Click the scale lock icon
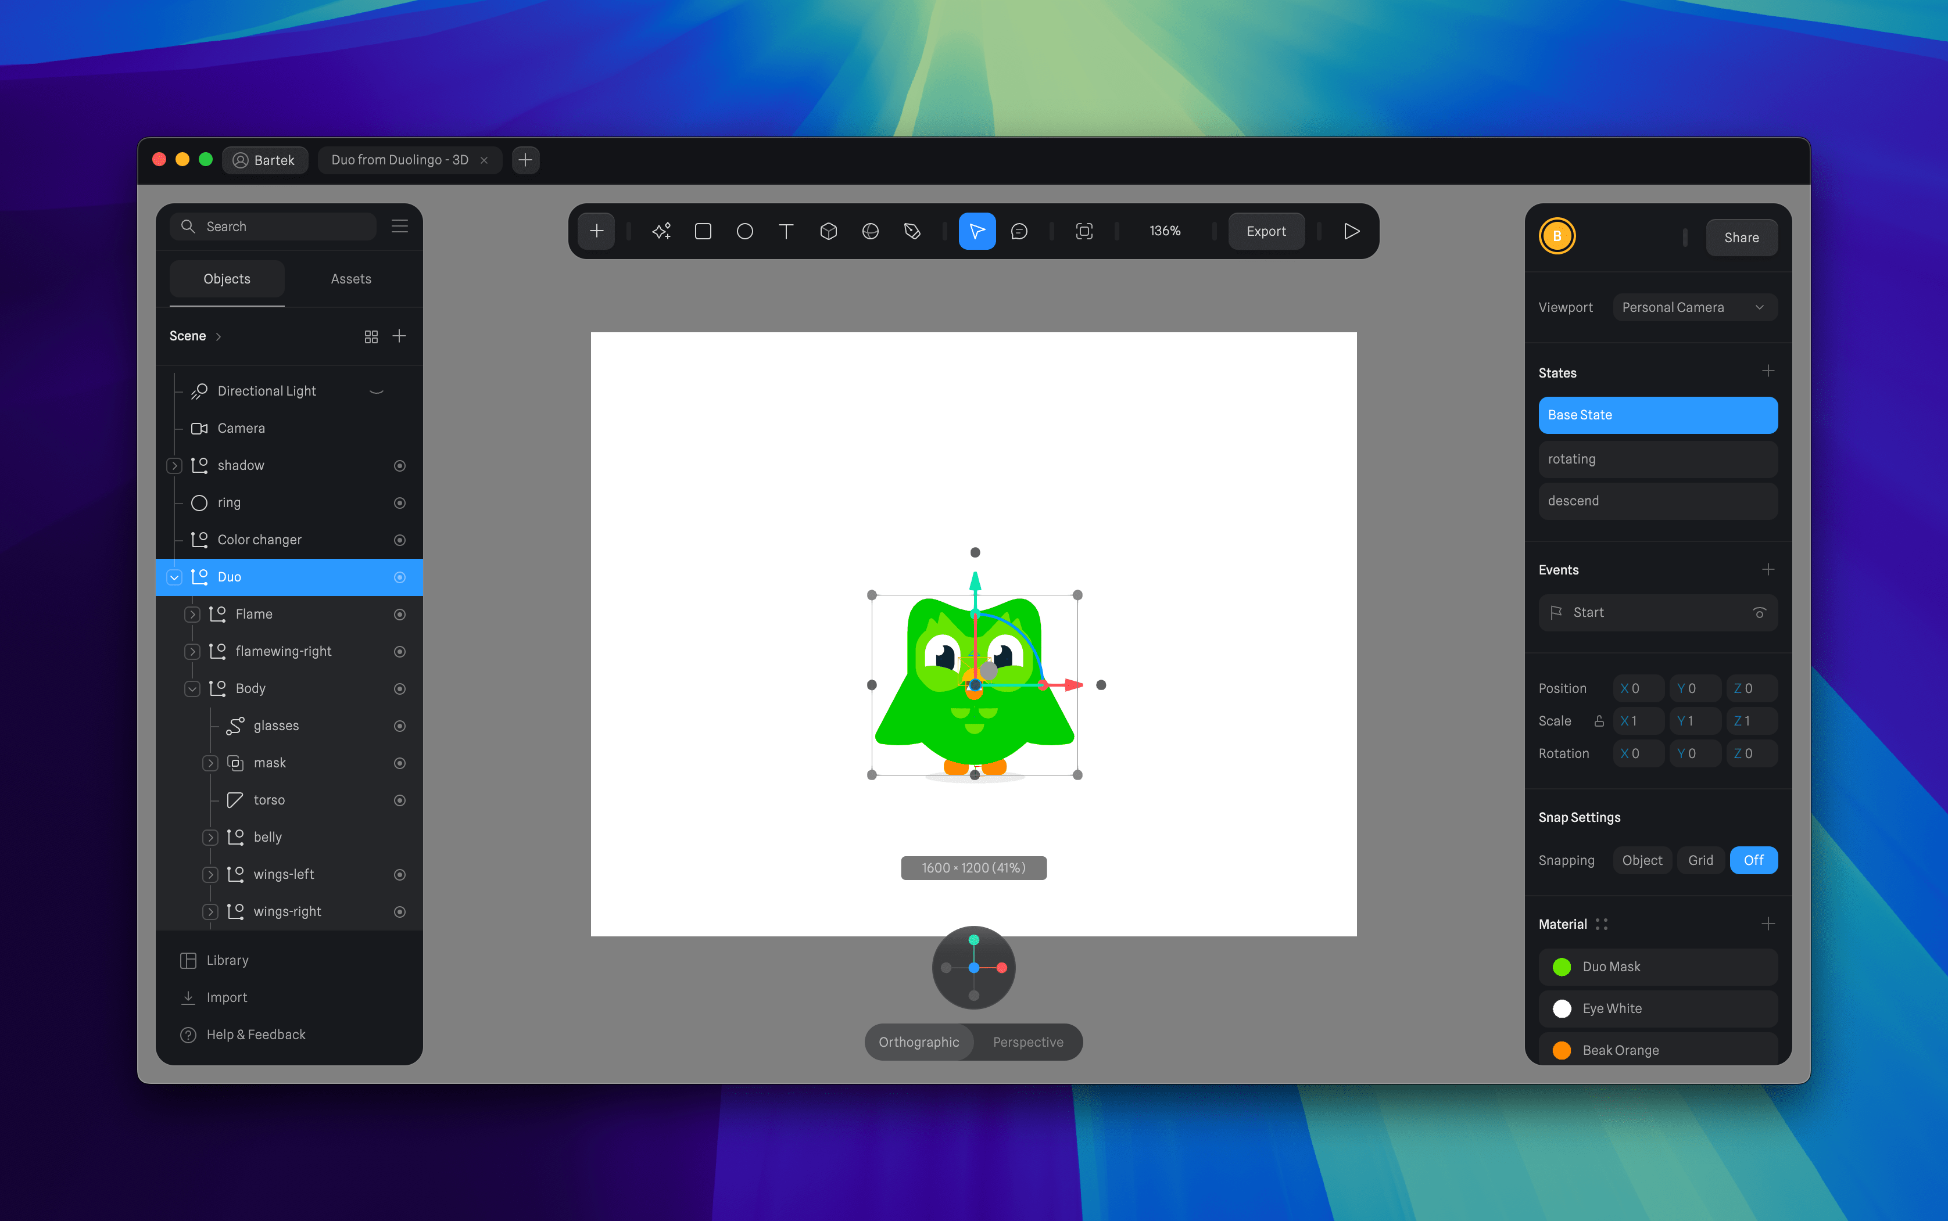 tap(1599, 721)
